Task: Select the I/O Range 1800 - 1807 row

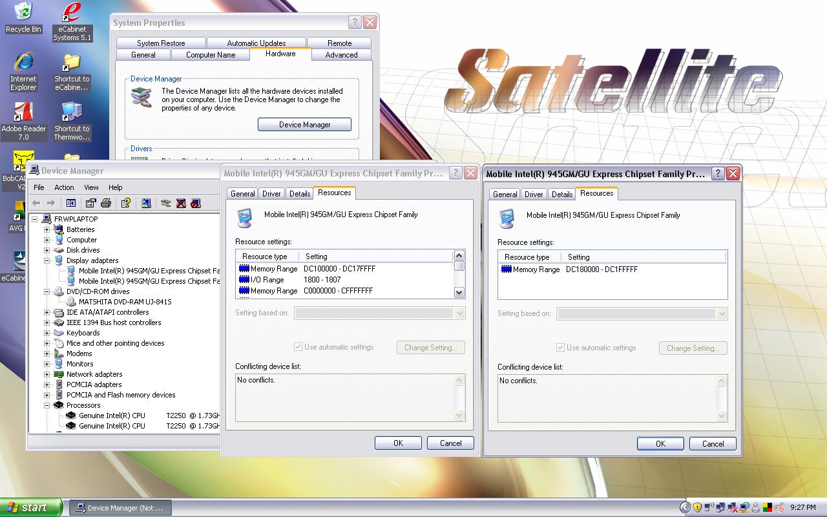Action: tap(345, 280)
